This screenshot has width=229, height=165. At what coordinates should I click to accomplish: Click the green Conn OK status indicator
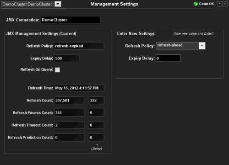(196, 4)
